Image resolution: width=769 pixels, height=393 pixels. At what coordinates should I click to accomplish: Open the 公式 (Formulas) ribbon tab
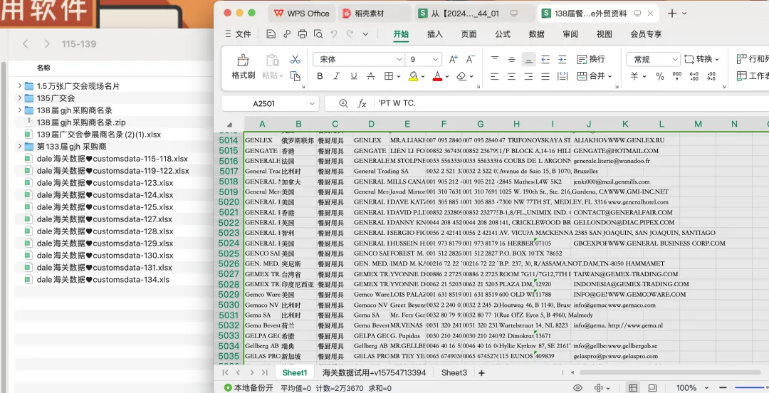pyautogui.click(x=503, y=34)
